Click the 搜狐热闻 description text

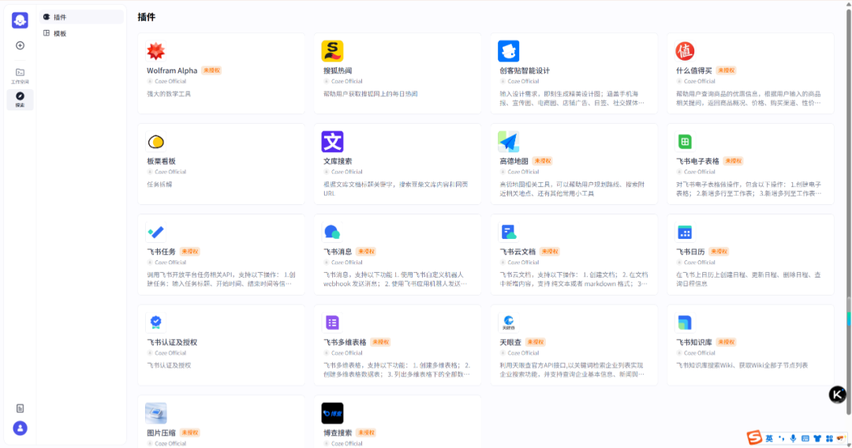pyautogui.click(x=371, y=94)
